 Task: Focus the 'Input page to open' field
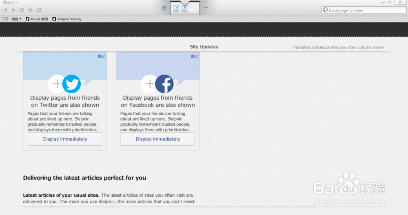click(363, 11)
